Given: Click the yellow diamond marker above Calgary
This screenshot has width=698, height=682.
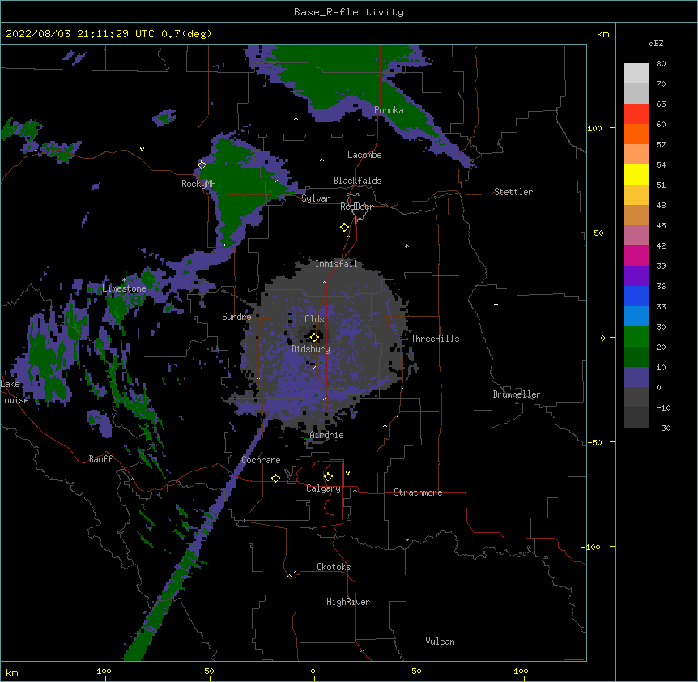Looking at the screenshot, I should pyautogui.click(x=328, y=477).
